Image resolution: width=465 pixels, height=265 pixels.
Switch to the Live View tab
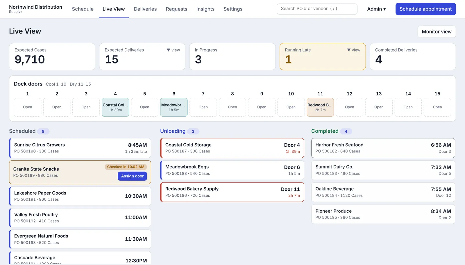(x=114, y=9)
